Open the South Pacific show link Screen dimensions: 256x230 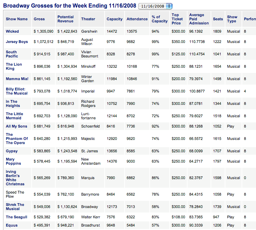tap(12, 54)
